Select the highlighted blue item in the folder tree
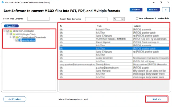The image size is (172, 107). pos(28,40)
